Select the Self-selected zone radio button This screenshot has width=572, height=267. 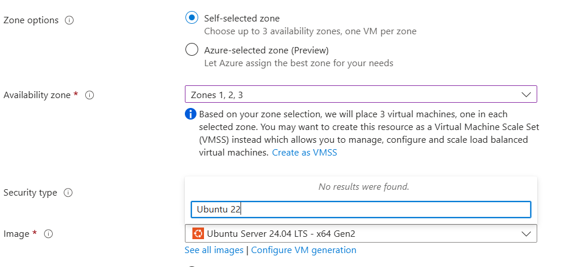click(192, 18)
